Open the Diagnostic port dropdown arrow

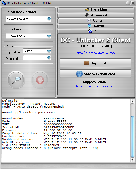49,58
